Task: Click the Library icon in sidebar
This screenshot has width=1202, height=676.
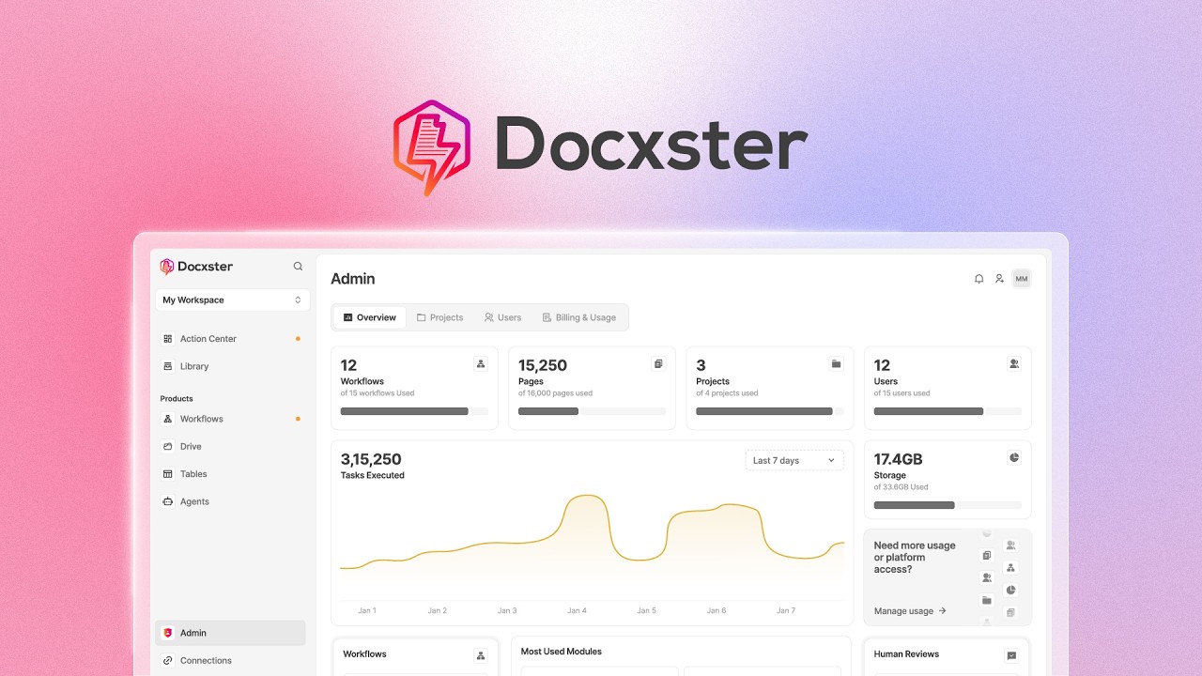Action: pos(167,366)
